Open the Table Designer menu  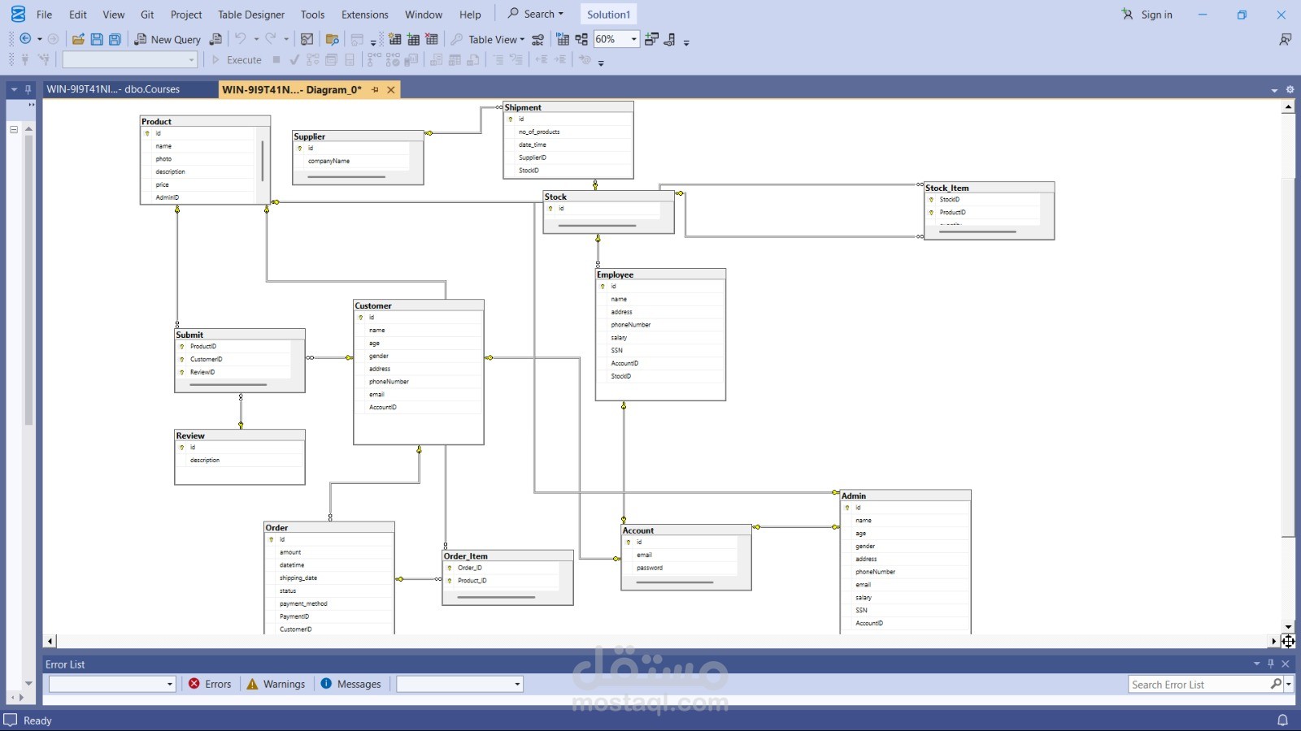point(251,15)
